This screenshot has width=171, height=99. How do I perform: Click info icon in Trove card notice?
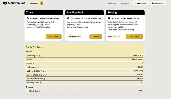28,18
